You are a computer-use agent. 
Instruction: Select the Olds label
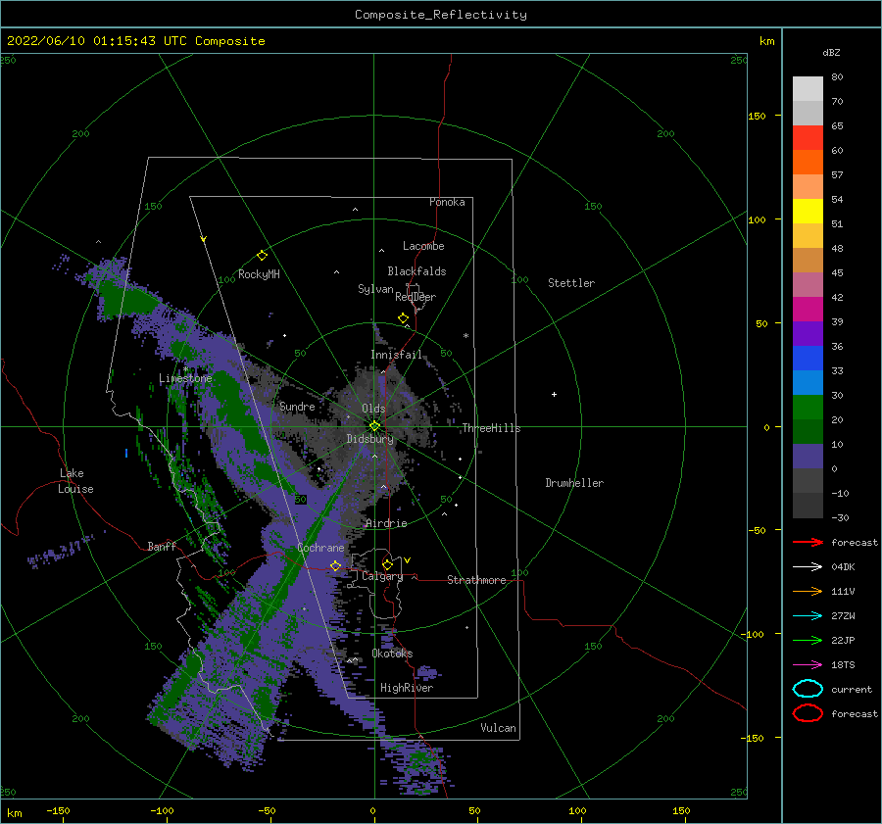tap(373, 409)
